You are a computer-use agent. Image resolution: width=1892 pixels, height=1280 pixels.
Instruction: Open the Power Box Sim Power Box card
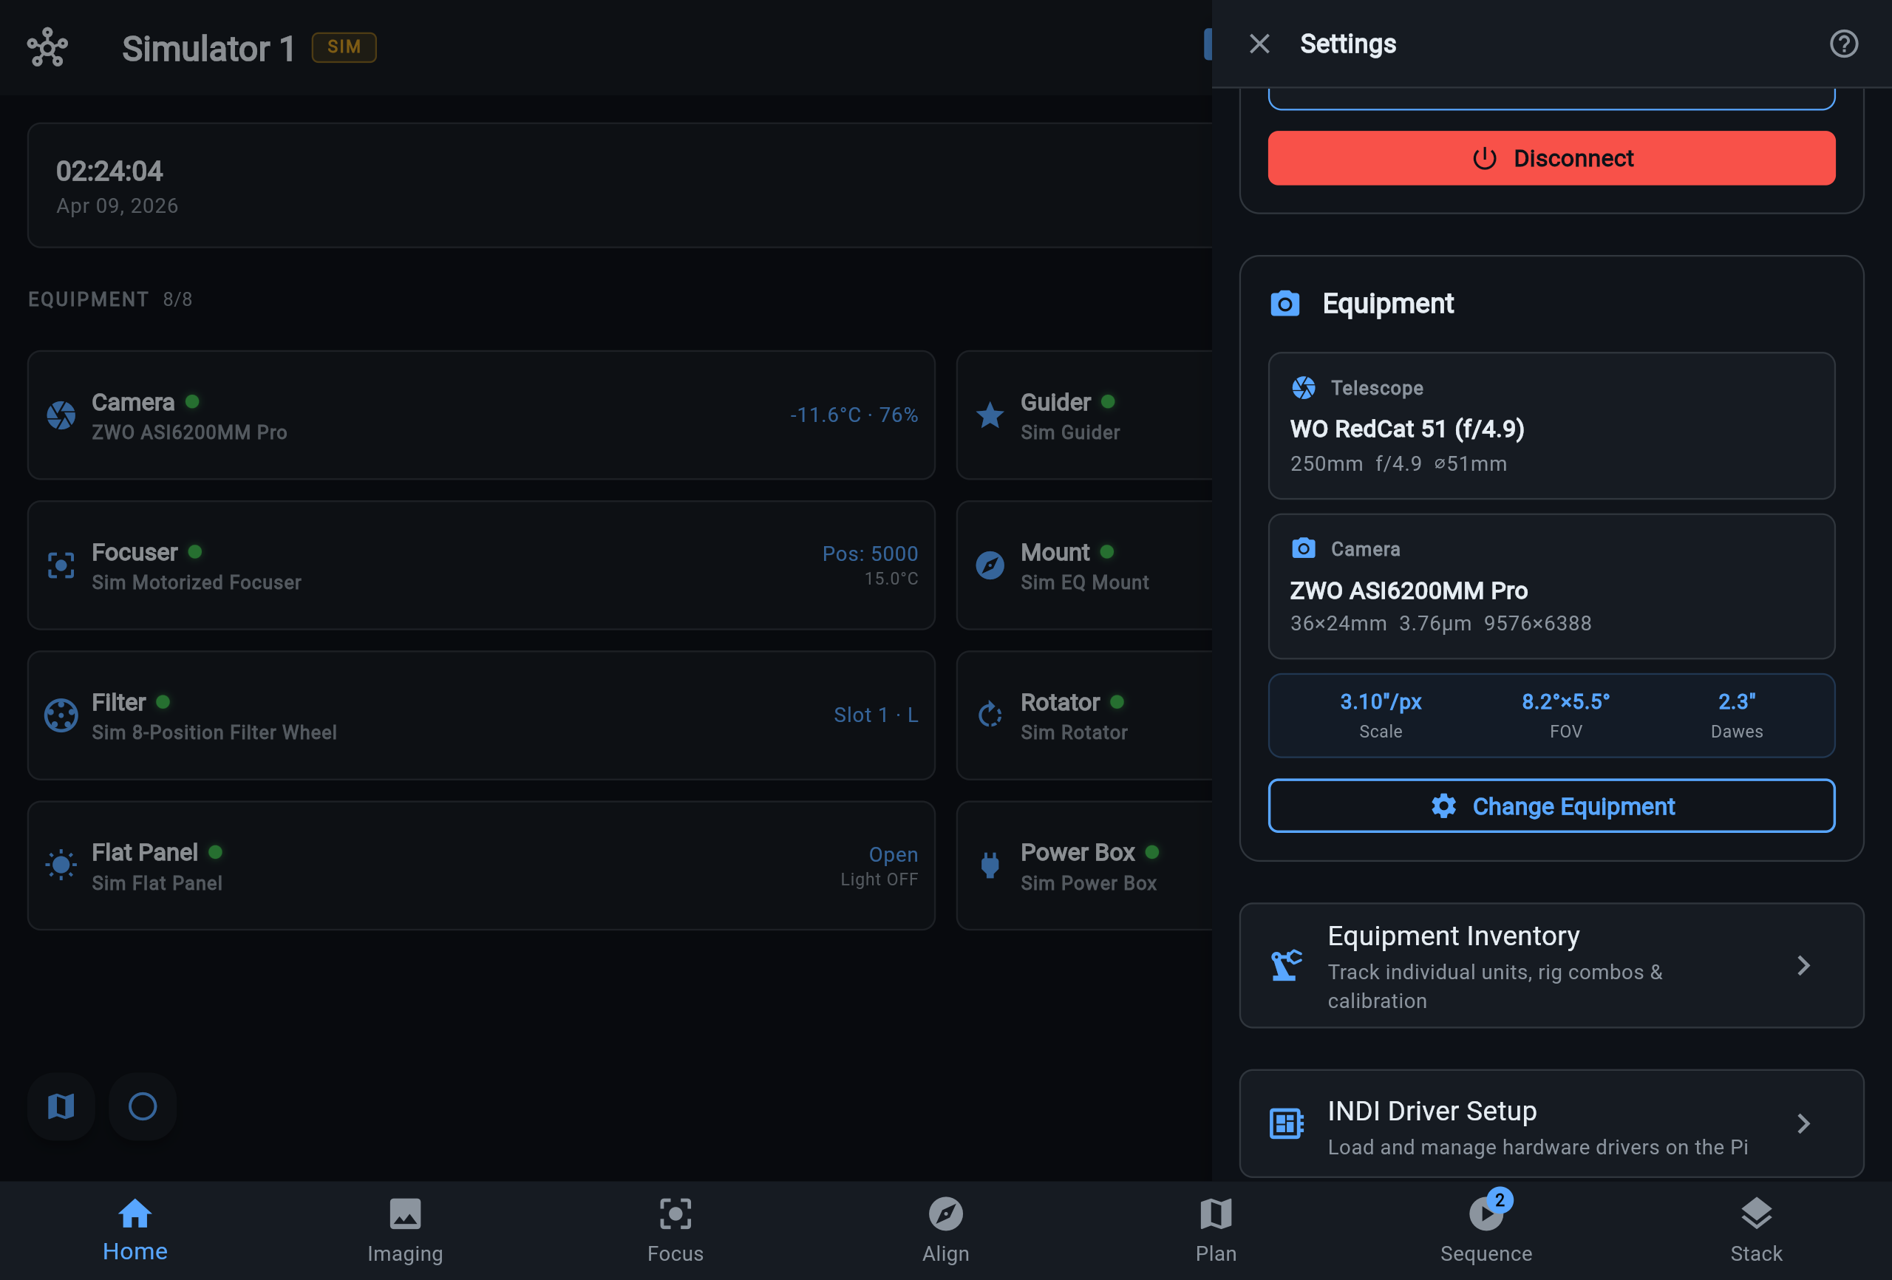[1084, 865]
